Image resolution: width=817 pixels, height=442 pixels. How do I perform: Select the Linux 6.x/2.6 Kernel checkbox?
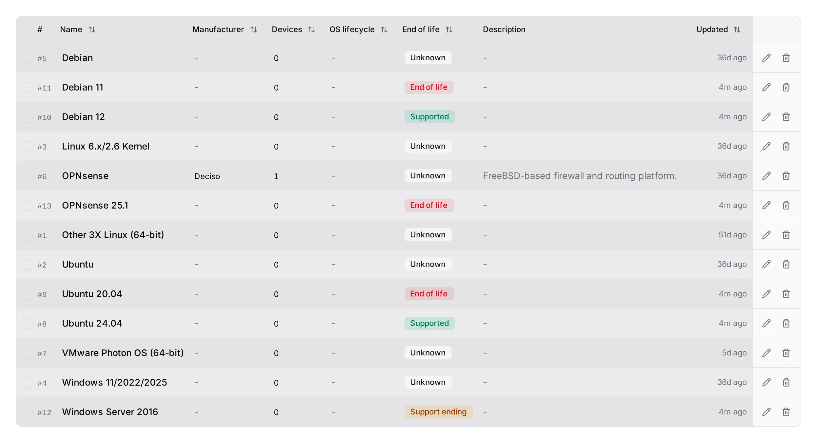27,146
